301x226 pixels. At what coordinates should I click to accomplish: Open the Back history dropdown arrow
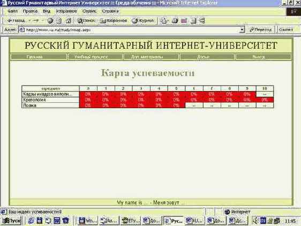click(x=29, y=20)
